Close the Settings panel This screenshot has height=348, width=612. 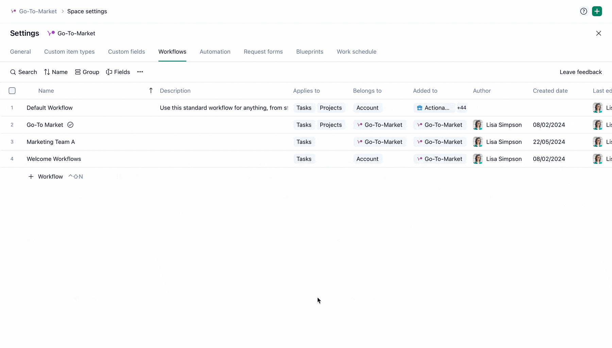(598, 33)
